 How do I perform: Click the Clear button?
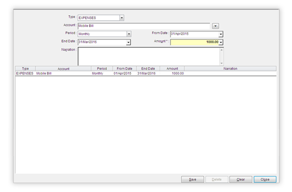[241, 179]
